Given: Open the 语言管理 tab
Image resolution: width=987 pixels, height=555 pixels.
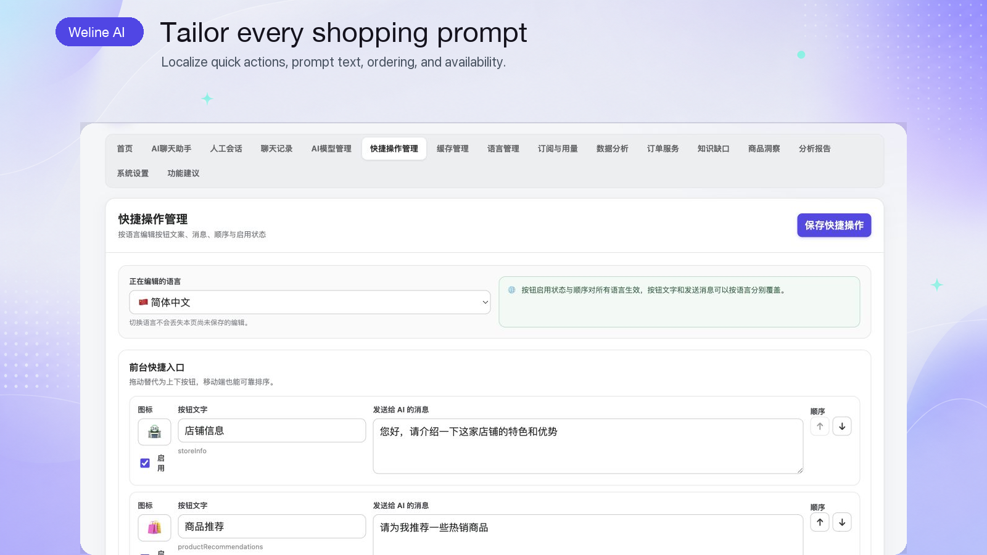Looking at the screenshot, I should pos(503,149).
